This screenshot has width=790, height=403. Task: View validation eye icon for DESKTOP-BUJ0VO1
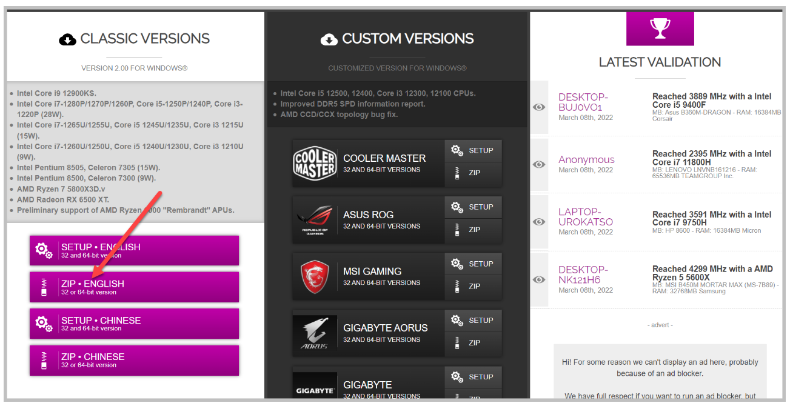tap(539, 107)
